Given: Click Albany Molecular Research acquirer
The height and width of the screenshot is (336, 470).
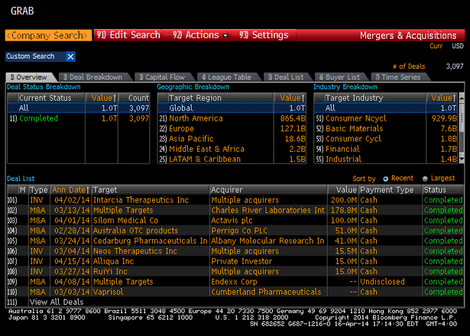Looking at the screenshot, I should coord(267,241).
